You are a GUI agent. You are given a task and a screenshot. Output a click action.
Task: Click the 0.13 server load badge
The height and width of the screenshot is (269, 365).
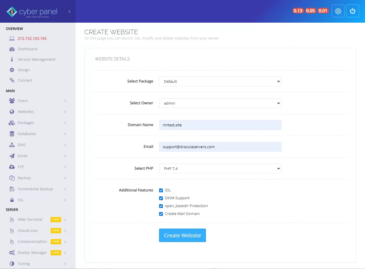pyautogui.click(x=298, y=10)
